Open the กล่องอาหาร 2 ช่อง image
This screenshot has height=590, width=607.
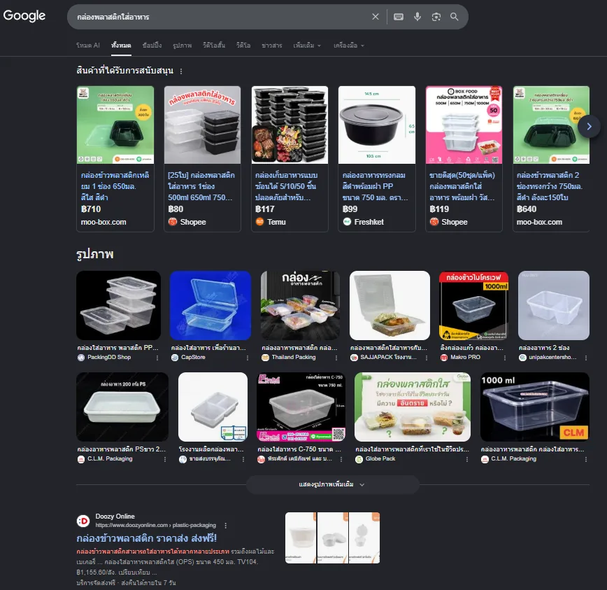(x=554, y=305)
